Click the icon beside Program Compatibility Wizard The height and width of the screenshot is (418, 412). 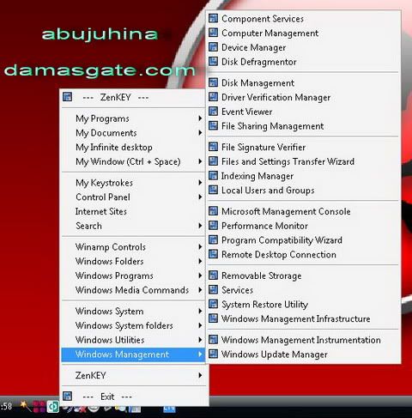tap(213, 239)
